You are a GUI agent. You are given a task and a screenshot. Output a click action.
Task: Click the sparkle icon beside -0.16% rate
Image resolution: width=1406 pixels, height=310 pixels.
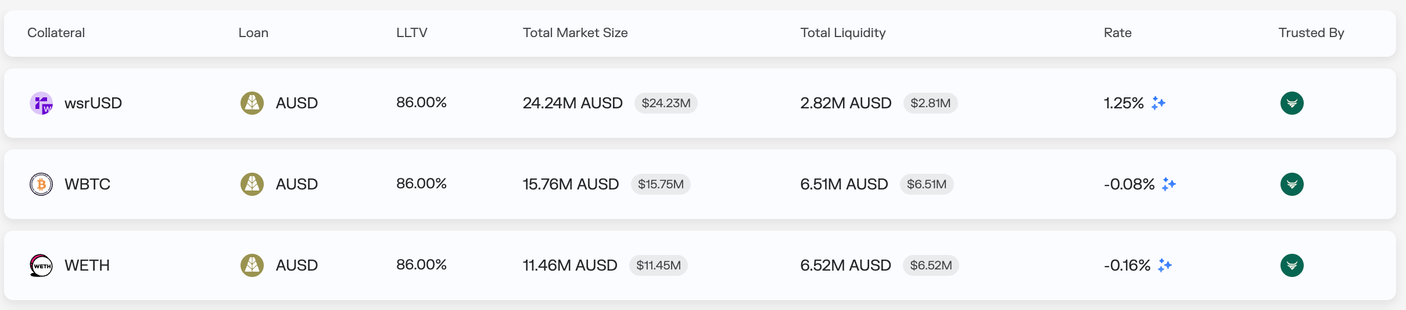(1165, 265)
